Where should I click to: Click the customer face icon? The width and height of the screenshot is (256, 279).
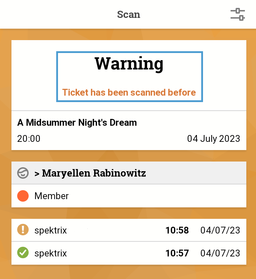point(23,173)
